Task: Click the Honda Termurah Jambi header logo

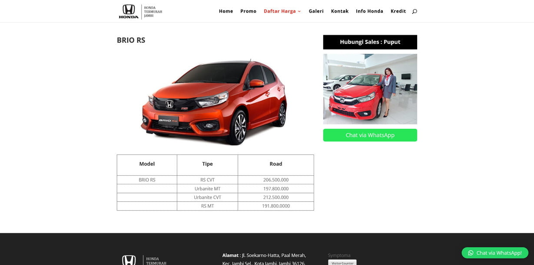Action: click(140, 11)
